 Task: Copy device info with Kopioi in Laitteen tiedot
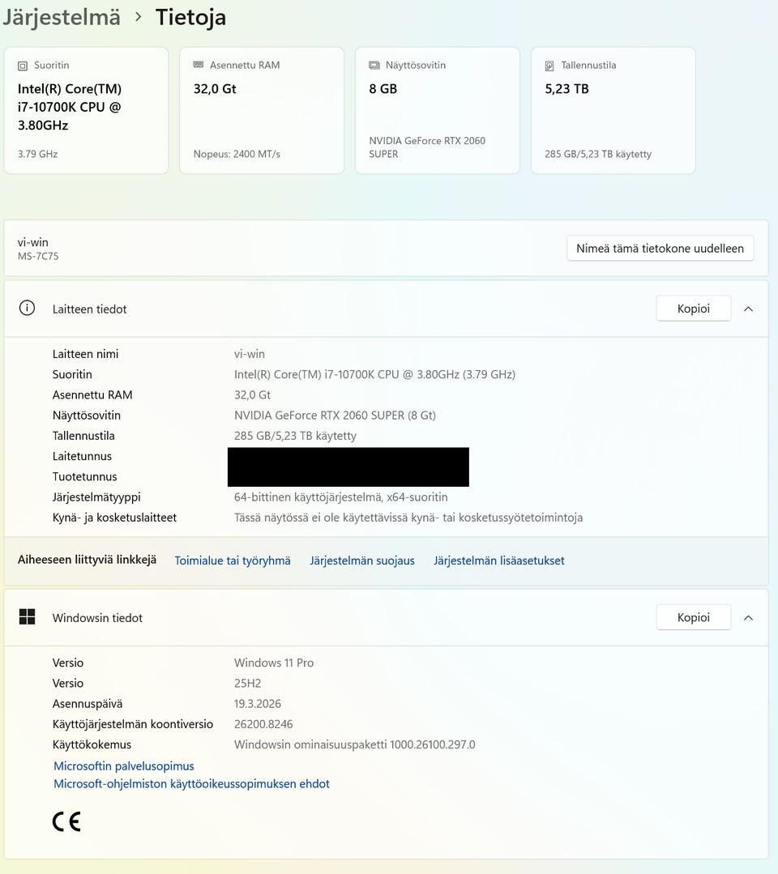[693, 309]
